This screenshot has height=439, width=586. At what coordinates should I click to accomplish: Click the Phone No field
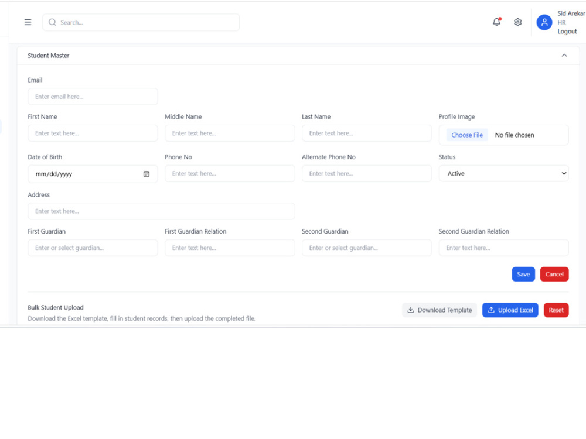(x=230, y=174)
